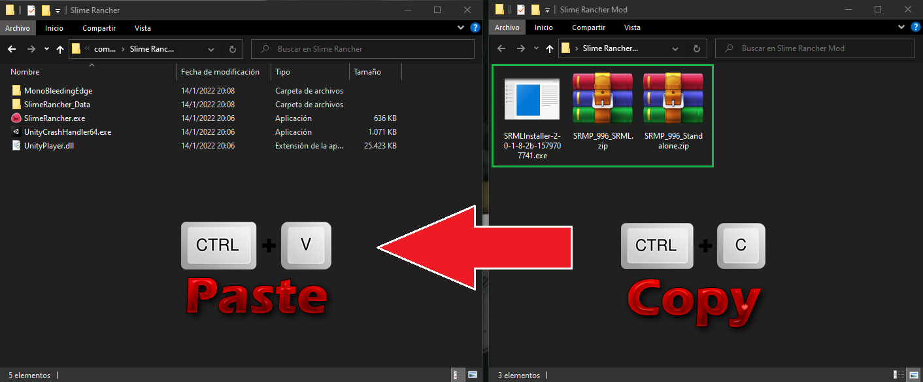Open Archivo tab in Slime Rancher Mod window

pyautogui.click(x=507, y=28)
